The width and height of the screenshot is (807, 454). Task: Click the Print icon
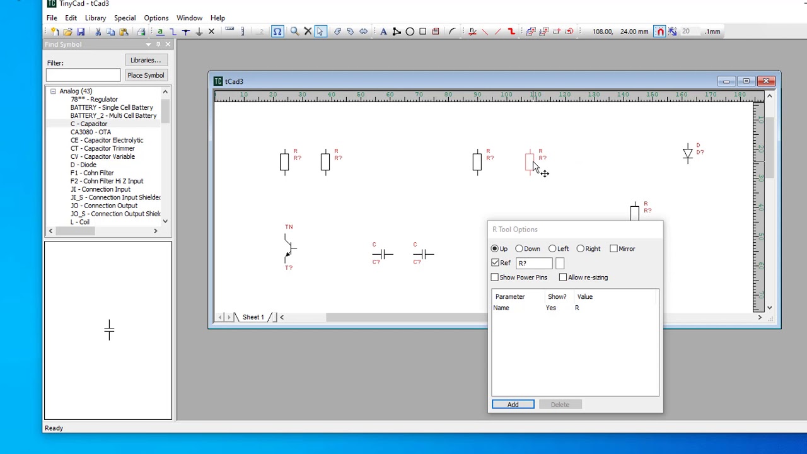141,32
